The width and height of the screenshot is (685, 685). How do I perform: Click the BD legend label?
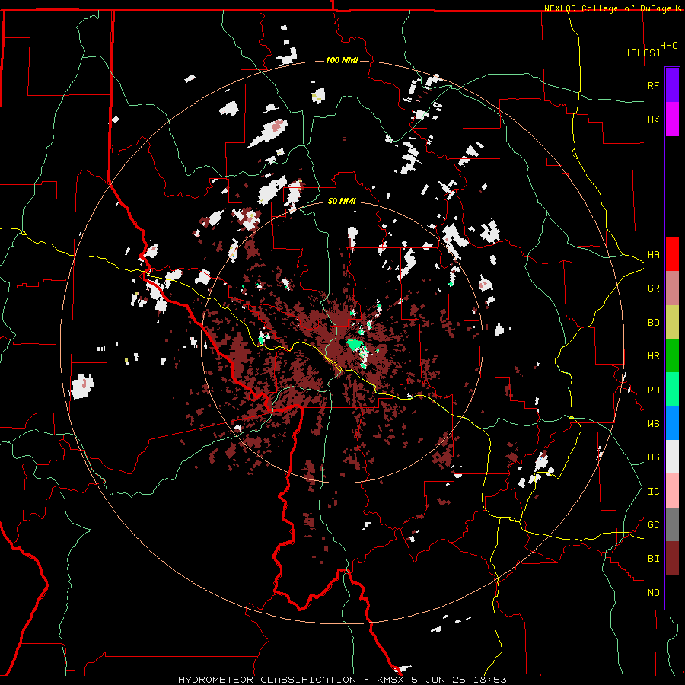(x=653, y=322)
